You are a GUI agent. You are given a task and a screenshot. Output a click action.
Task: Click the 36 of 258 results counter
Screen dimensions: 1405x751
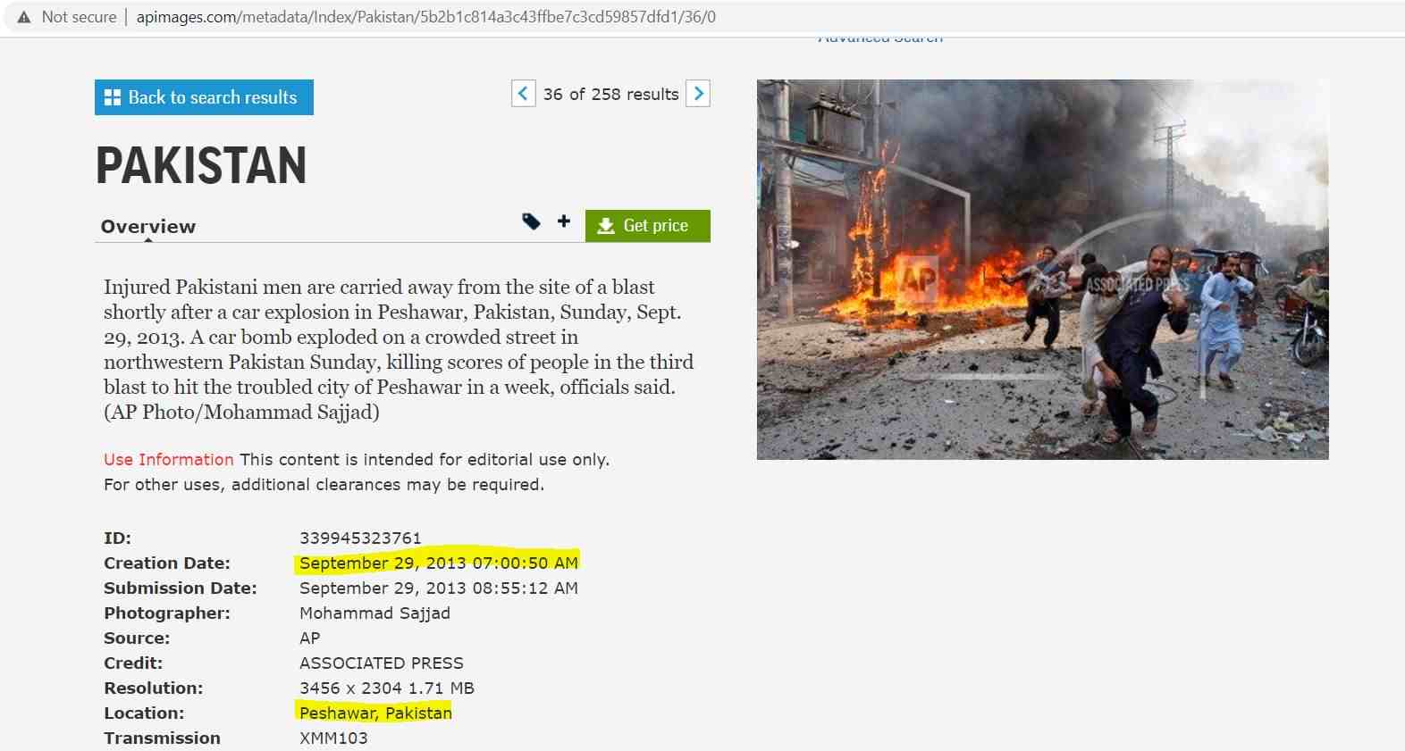click(x=610, y=94)
